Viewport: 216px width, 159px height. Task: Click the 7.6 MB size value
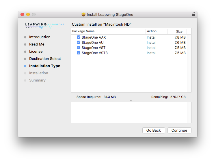(180, 43)
